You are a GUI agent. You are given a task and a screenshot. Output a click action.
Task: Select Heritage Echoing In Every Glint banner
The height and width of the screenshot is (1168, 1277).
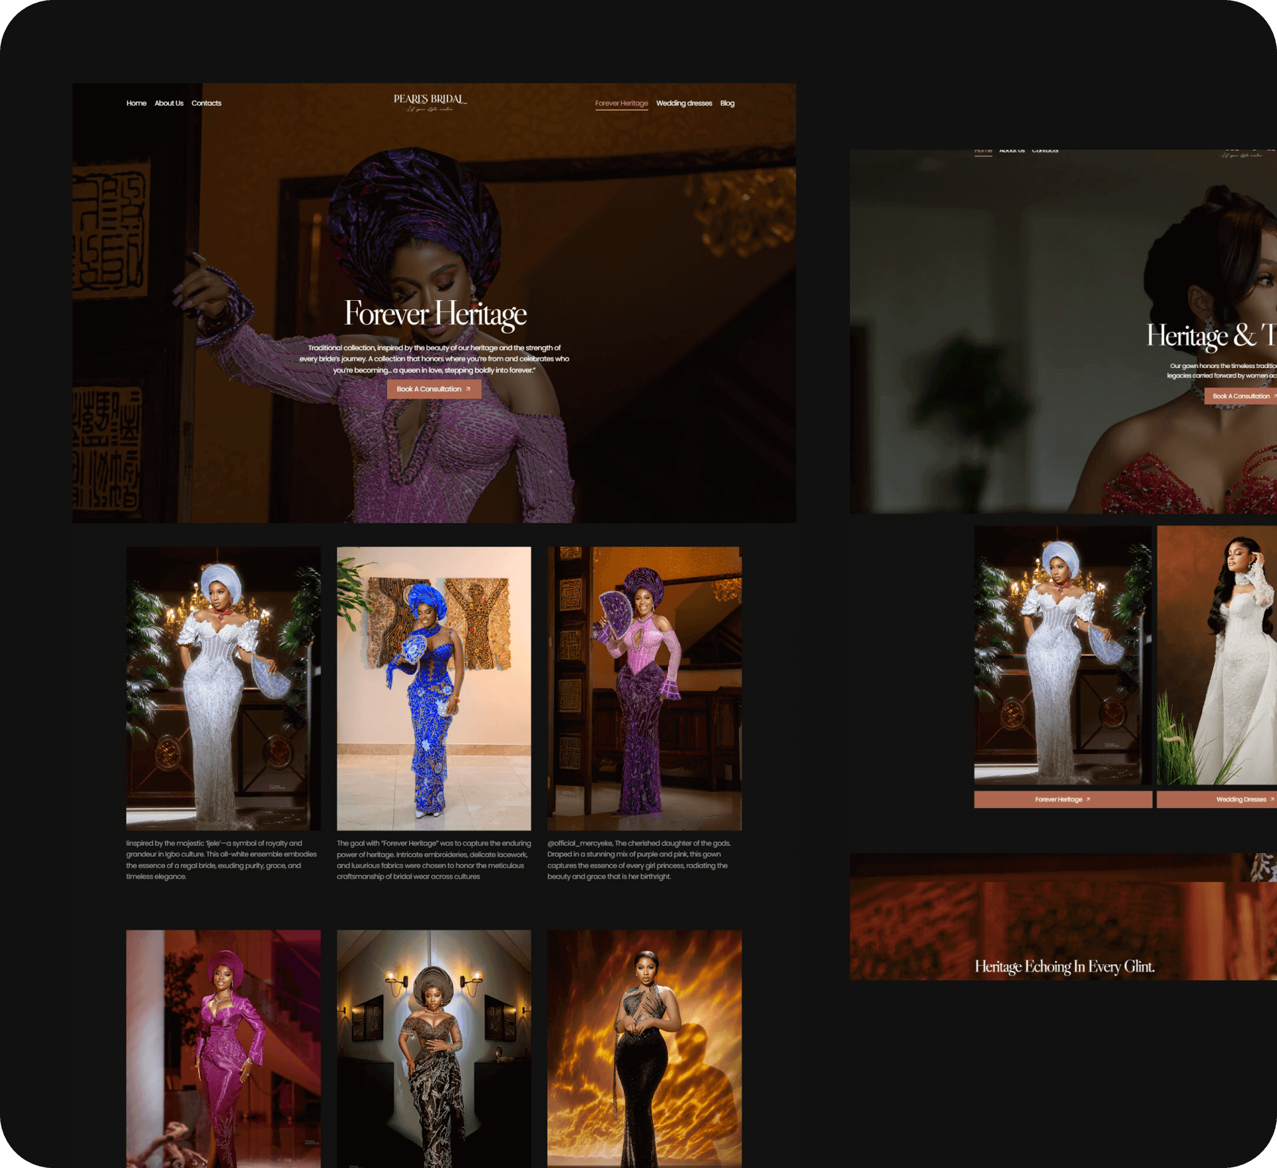pos(1064,966)
